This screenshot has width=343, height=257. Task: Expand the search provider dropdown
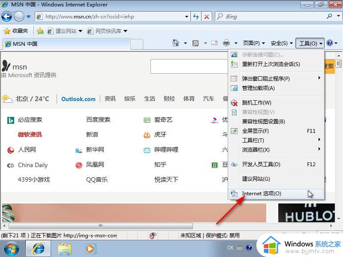click(x=338, y=16)
